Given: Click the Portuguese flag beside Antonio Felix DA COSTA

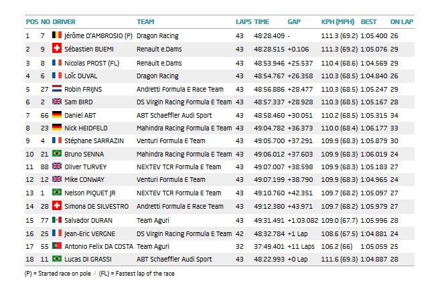Looking at the screenshot, I should (x=57, y=246).
